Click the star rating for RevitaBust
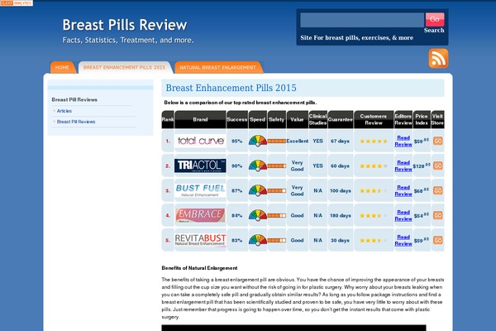Viewport: 496px width, 331px height. (374, 240)
